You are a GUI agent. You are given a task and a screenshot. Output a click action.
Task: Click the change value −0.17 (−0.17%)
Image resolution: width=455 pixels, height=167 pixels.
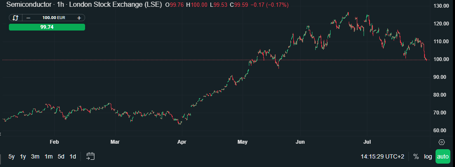pyautogui.click(x=270, y=5)
